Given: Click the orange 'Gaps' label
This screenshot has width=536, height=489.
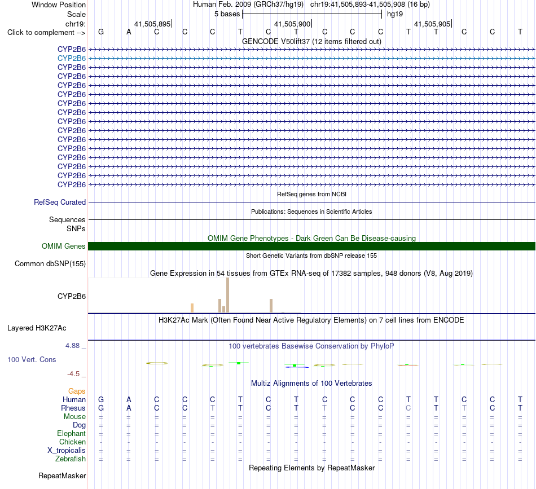Looking at the screenshot, I should click(x=77, y=391).
